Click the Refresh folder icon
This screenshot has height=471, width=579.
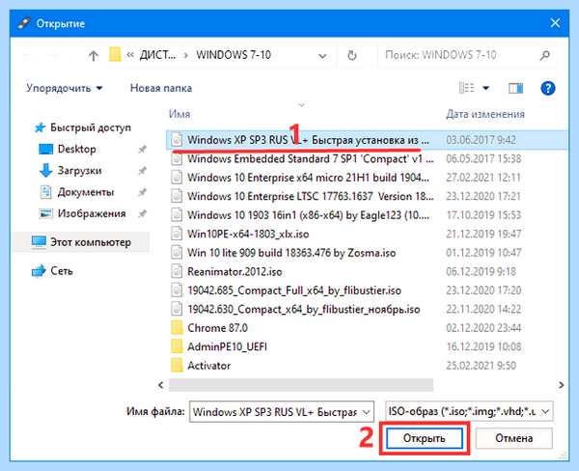click(352, 55)
